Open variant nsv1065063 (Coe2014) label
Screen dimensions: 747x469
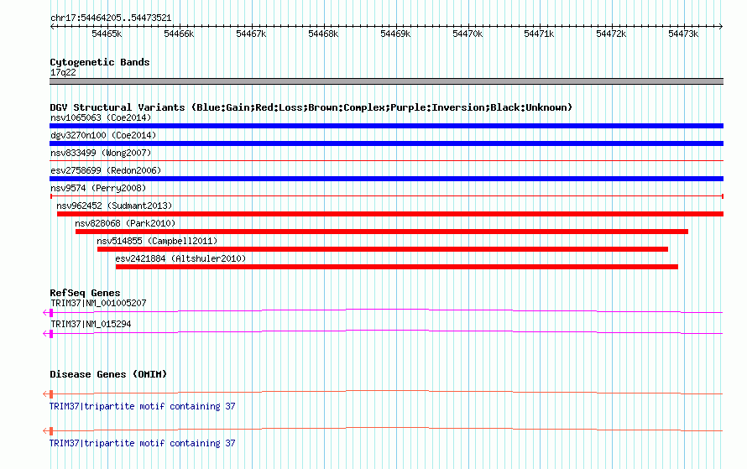click(x=101, y=117)
